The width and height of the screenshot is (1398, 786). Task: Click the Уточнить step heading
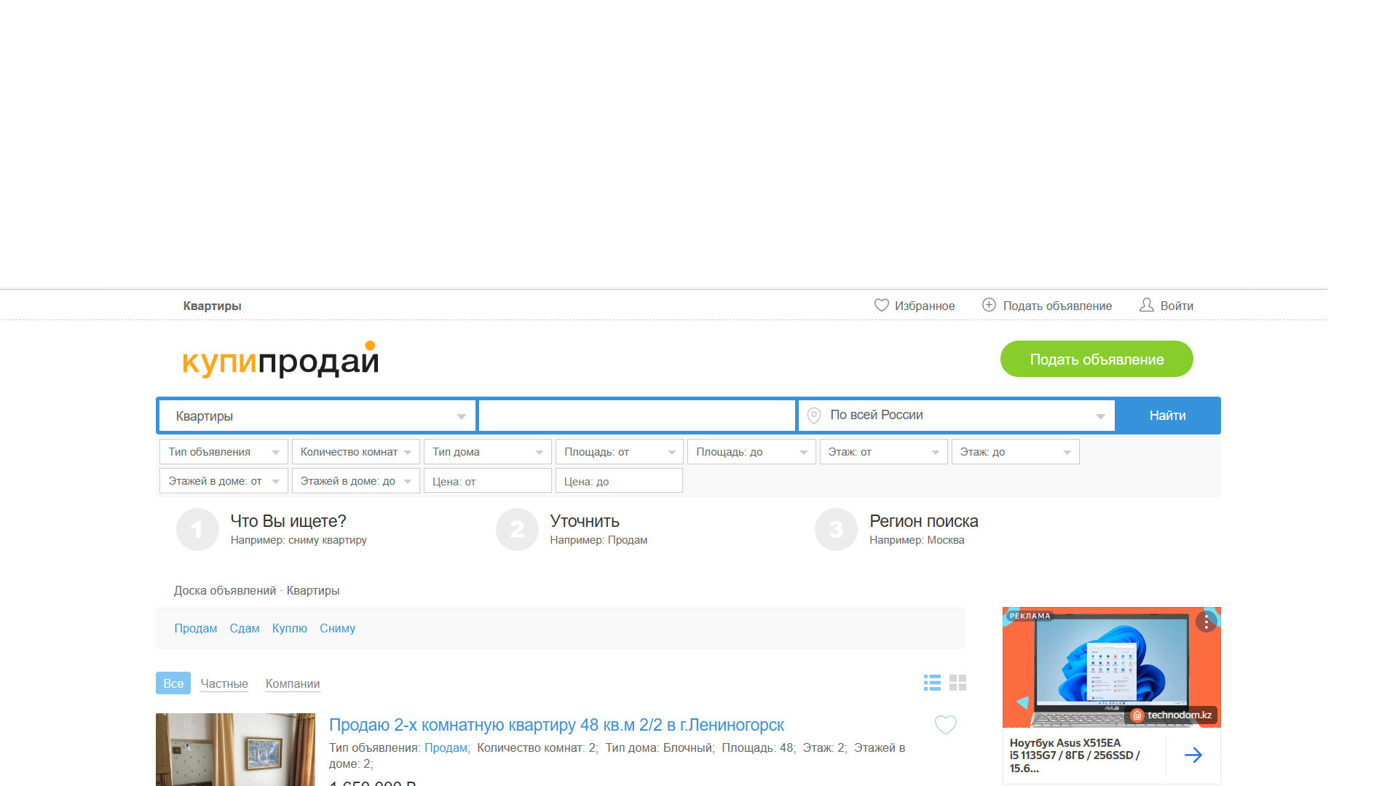click(x=585, y=521)
